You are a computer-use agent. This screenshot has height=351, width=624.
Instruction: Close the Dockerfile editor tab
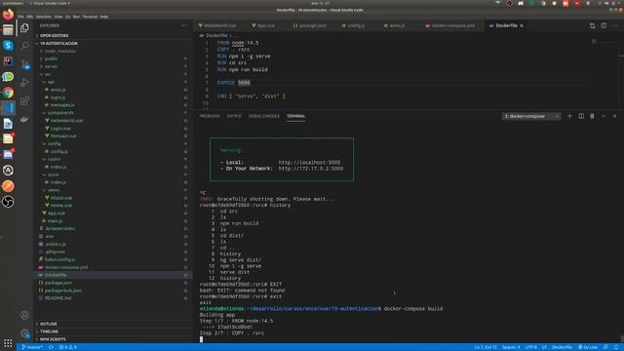click(x=522, y=25)
